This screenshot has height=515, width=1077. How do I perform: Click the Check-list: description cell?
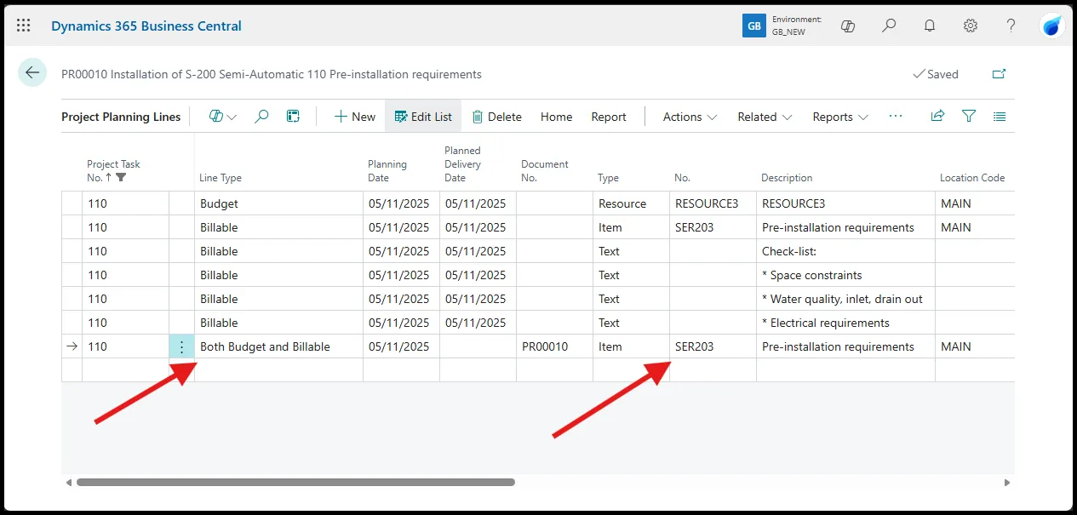pos(846,251)
